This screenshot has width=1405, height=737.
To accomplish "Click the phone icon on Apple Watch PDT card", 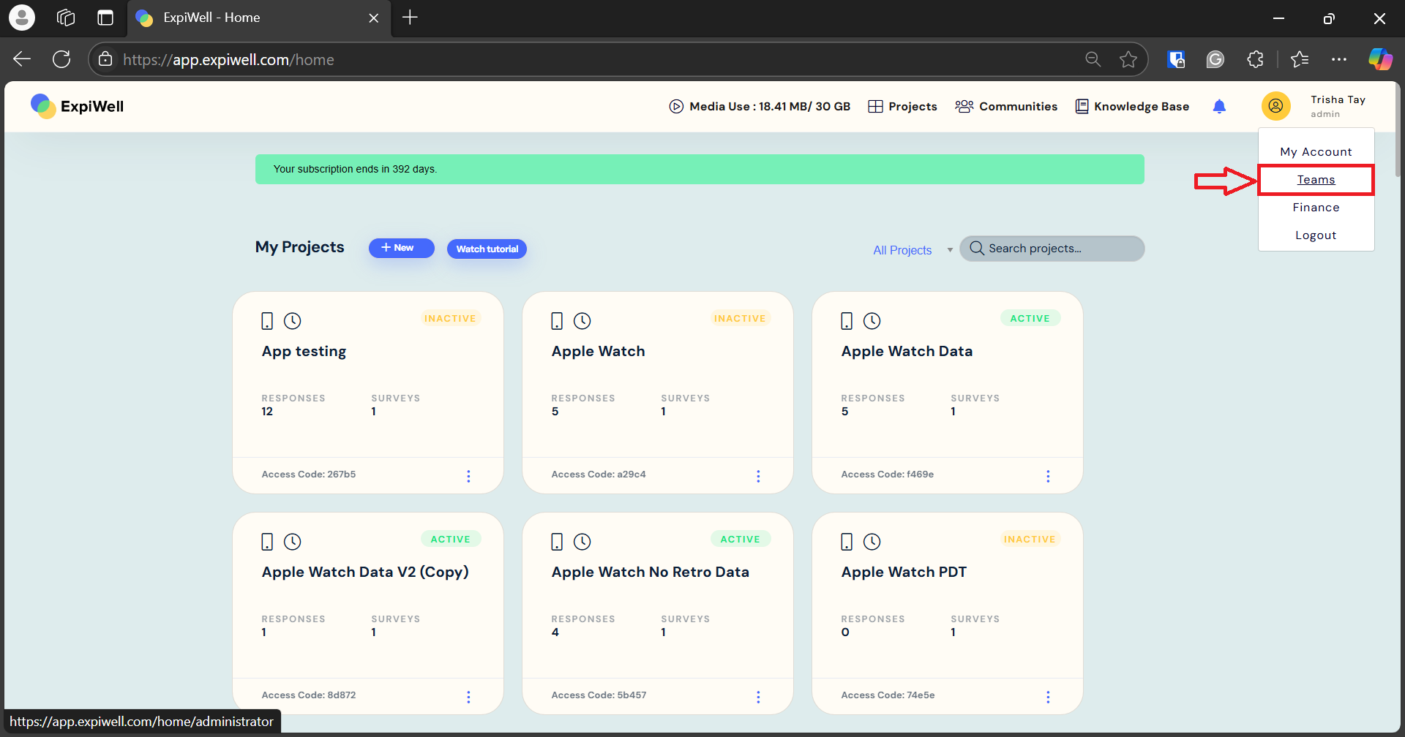I will pos(847,542).
